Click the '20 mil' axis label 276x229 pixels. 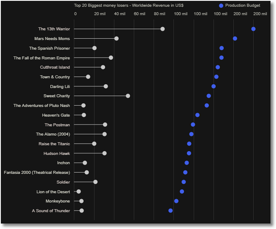coord(100,14)
